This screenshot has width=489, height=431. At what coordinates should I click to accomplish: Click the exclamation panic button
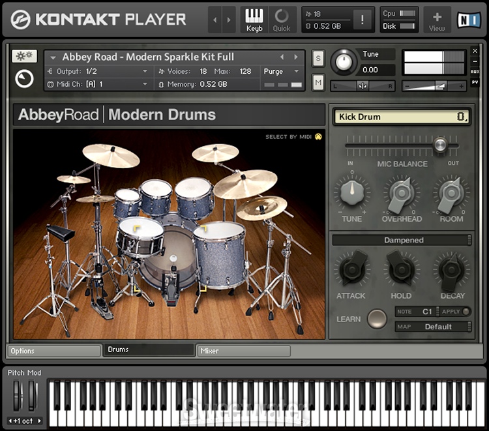coord(362,20)
